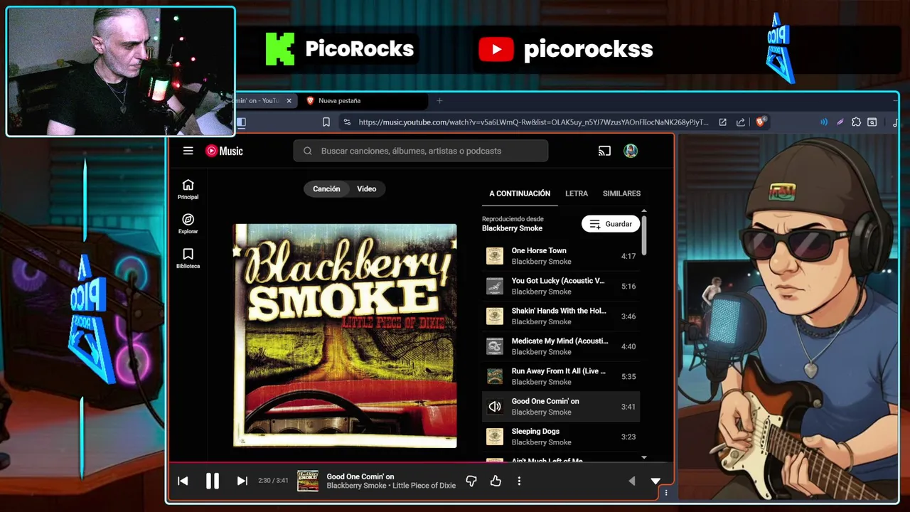Screen dimensions: 910x512
Task: Click the Brave Shields lion icon
Action: [760, 122]
